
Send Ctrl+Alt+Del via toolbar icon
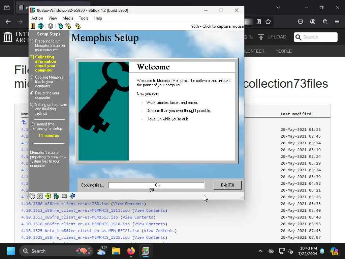coord(60,26)
